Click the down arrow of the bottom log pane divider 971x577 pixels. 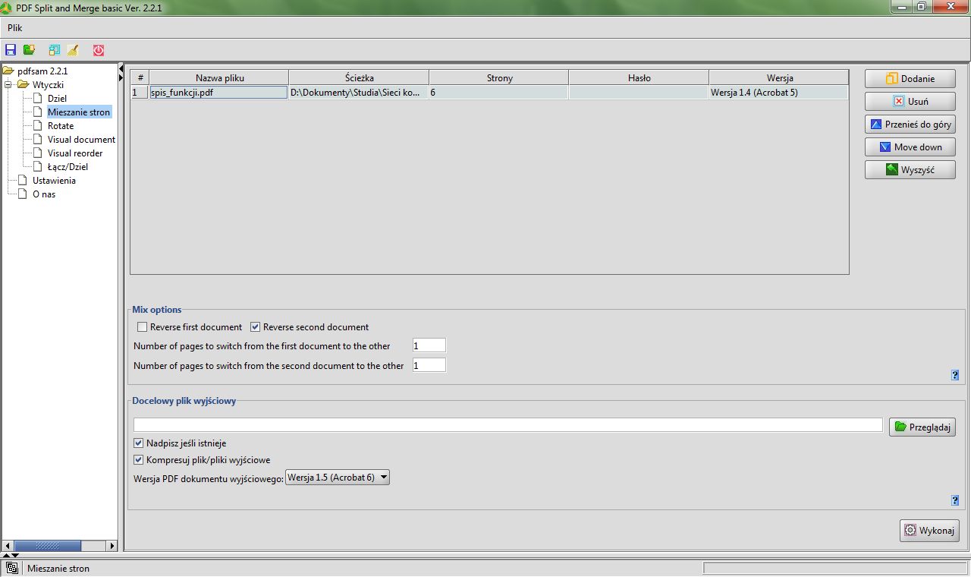click(x=15, y=555)
